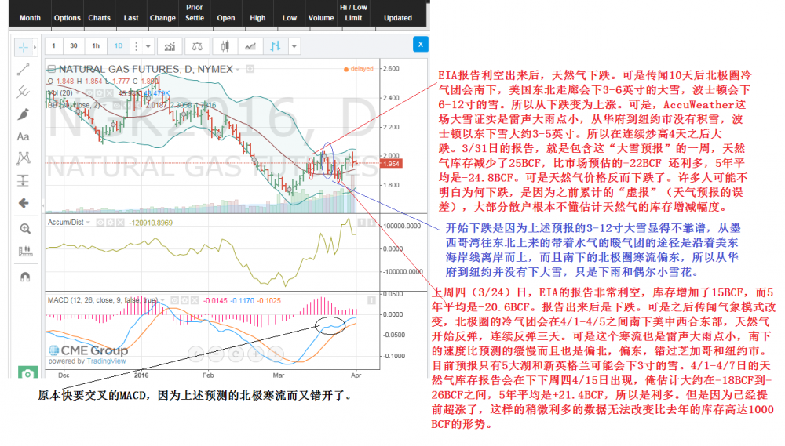
Task: Take a chart snapshot with camera icon
Action: 27,374
